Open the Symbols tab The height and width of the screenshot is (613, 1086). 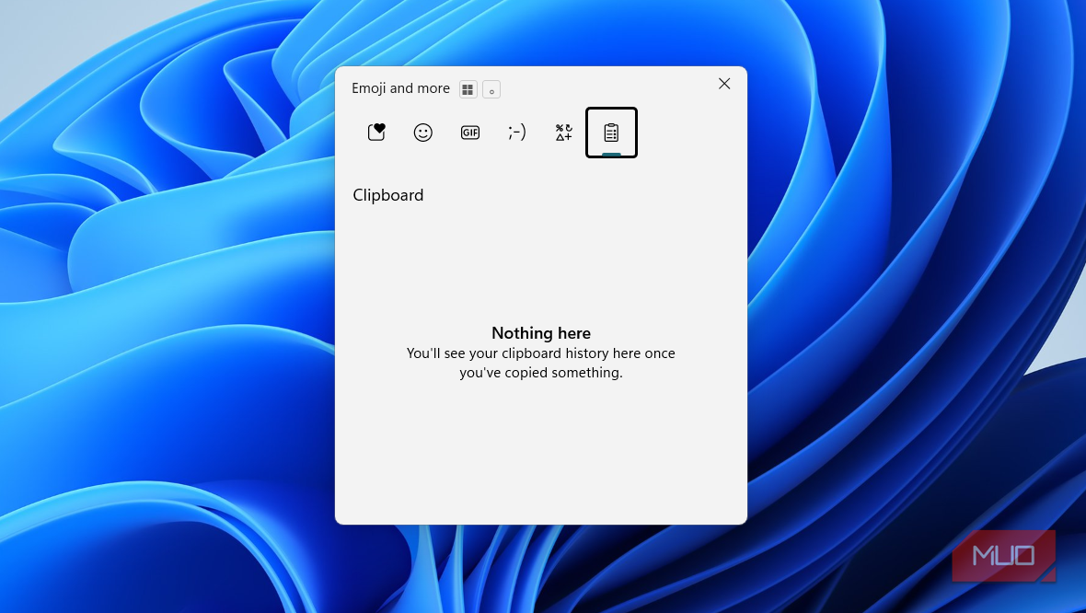[x=564, y=133]
